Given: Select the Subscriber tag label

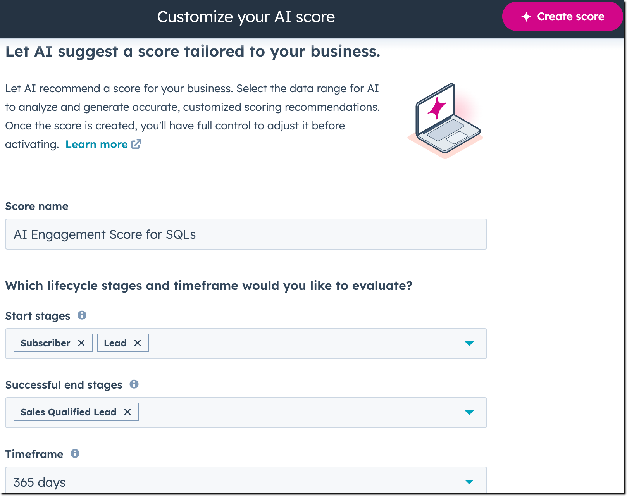Looking at the screenshot, I should [x=45, y=343].
